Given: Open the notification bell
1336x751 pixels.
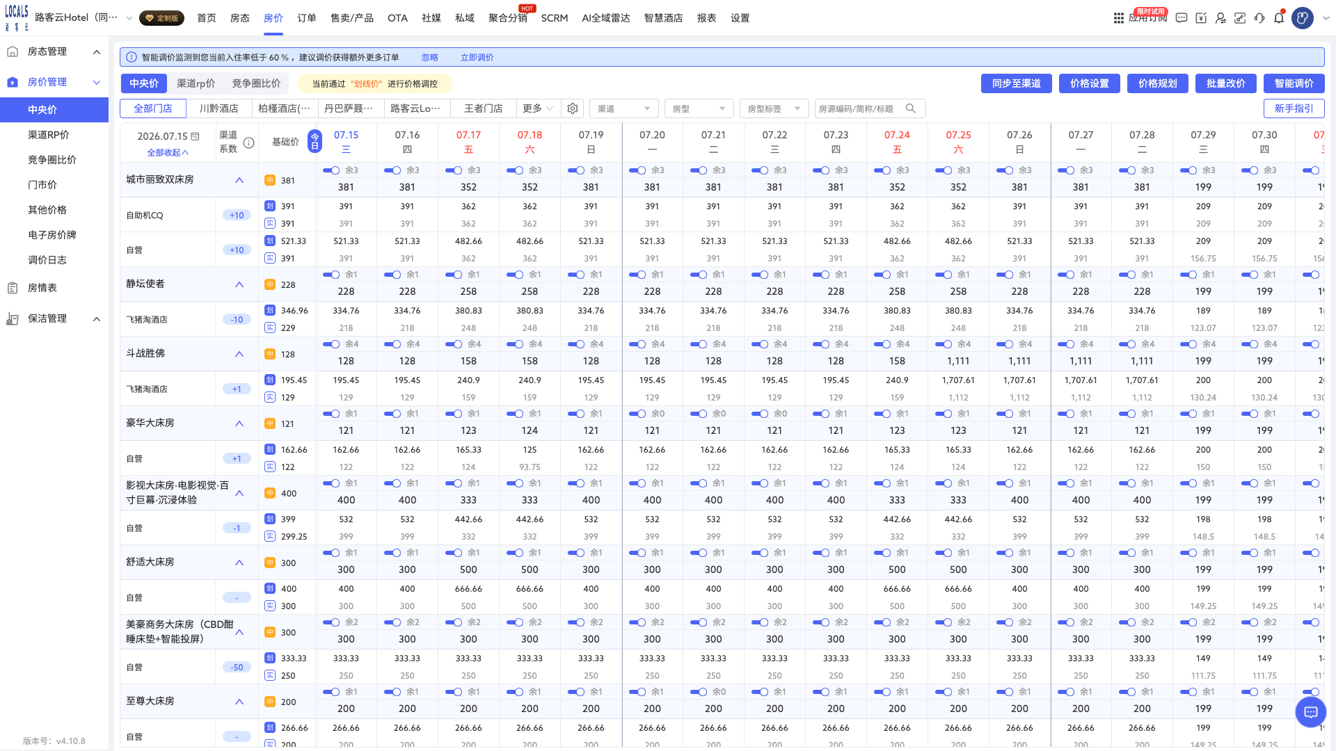Looking at the screenshot, I should click(1279, 18).
